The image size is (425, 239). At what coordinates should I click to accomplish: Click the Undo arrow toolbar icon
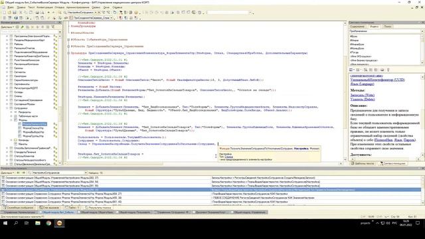point(48,13)
